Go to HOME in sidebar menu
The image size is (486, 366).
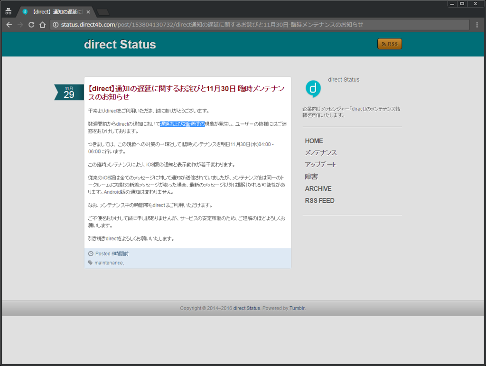(314, 141)
